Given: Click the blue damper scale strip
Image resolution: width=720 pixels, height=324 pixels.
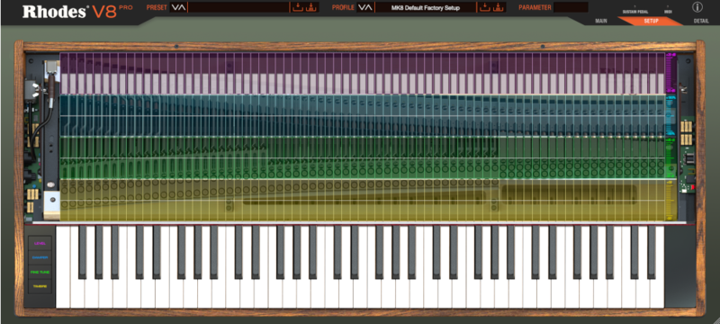Looking at the screenshot, I should (x=671, y=115).
